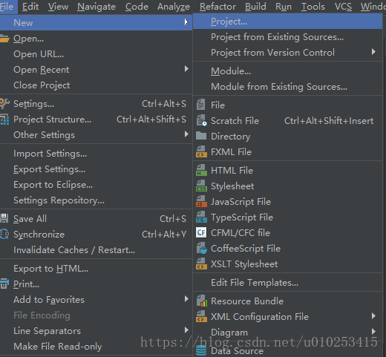Click the Project Structure icon
Viewport: 386px width, 357px height.
4,119
